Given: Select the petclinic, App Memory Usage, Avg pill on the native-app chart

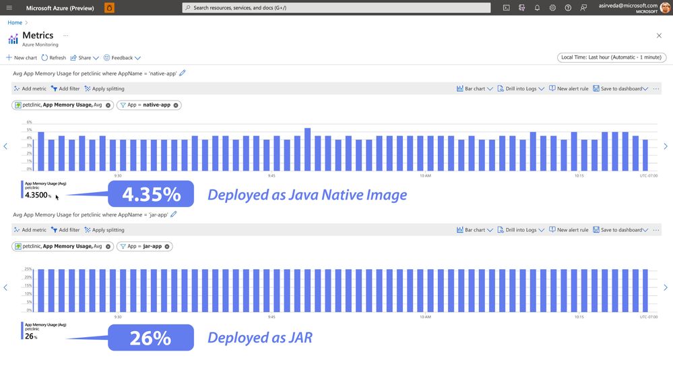Looking at the screenshot, I should point(62,105).
